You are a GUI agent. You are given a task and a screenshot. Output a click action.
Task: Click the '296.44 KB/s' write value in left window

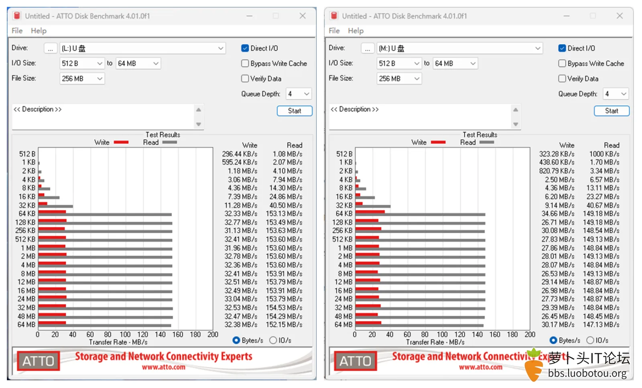[240, 154]
